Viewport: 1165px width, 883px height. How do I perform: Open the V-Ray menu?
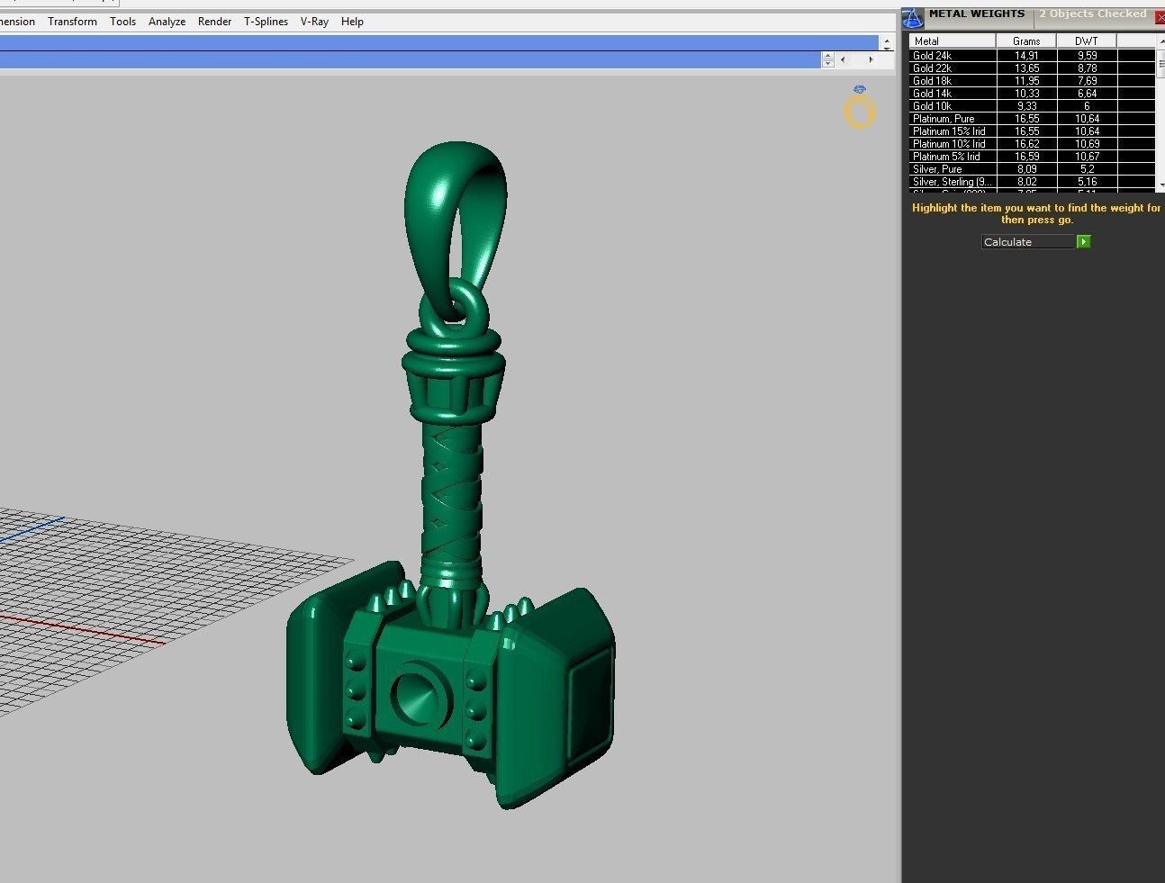tap(314, 22)
